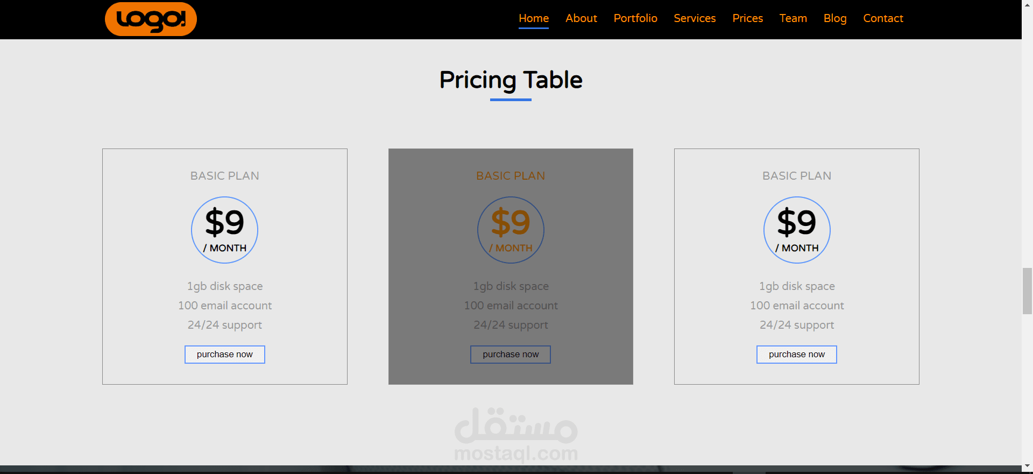Viewport: 1033px width, 474px height.
Task: Click the BASIC PLAN title of the left card
Action: (225, 176)
